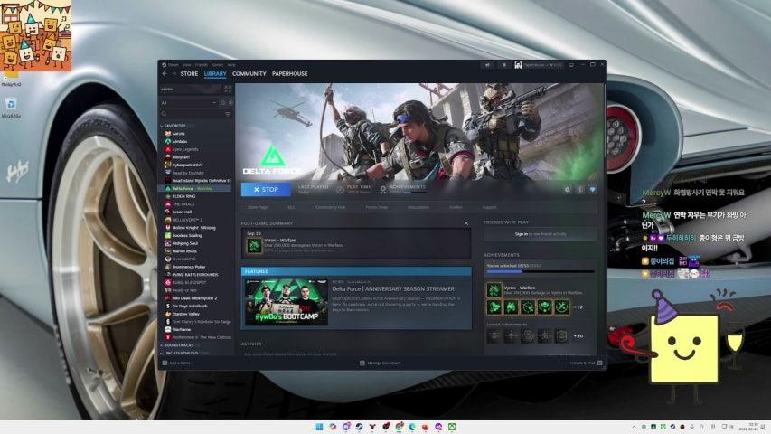Open the Steam menu in the title bar
The height and width of the screenshot is (434, 771).
(x=173, y=64)
